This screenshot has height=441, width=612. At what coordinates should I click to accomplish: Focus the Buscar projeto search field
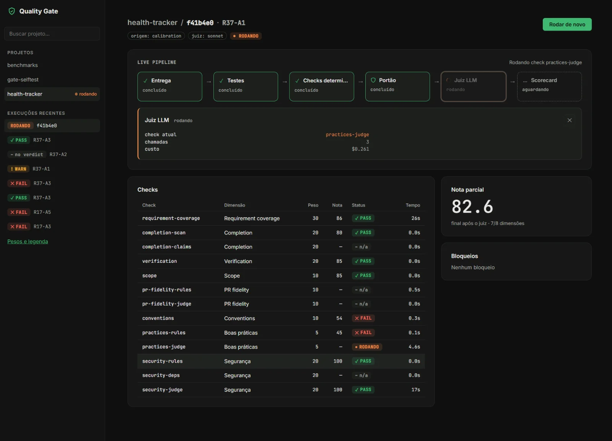coord(52,34)
